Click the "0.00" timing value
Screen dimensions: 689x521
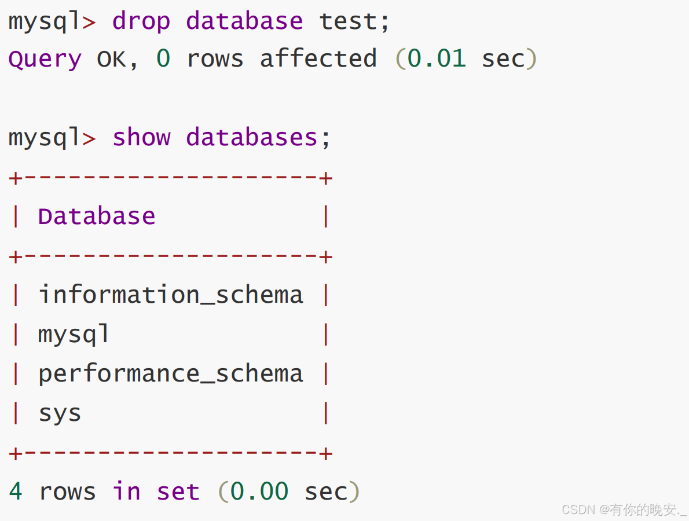coord(259,492)
